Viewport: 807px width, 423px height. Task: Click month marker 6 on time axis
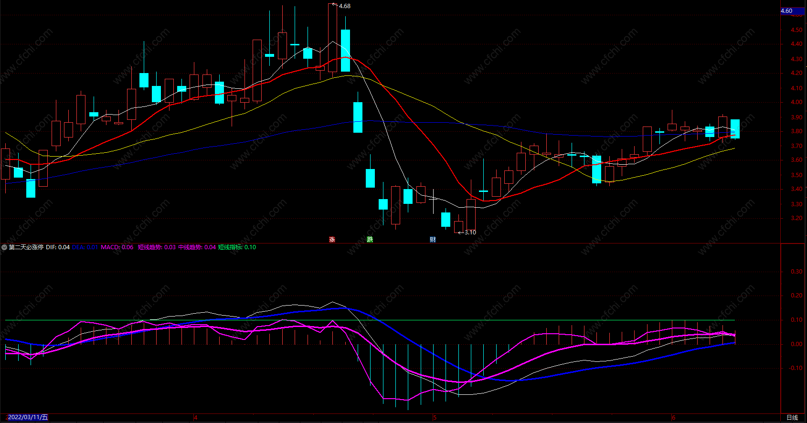pyautogui.click(x=673, y=418)
